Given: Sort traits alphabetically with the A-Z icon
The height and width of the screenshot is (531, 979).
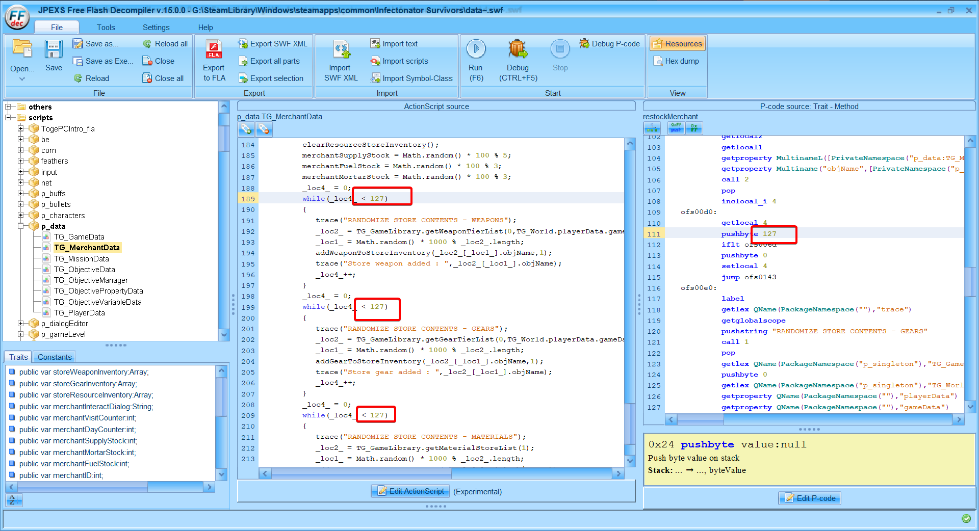Looking at the screenshot, I should click(14, 500).
